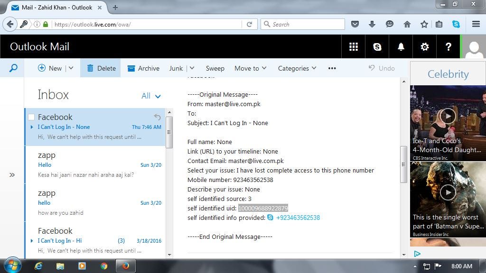486x273 pixels.
Task: Open the New message dropdown arrow
Action: click(71, 68)
